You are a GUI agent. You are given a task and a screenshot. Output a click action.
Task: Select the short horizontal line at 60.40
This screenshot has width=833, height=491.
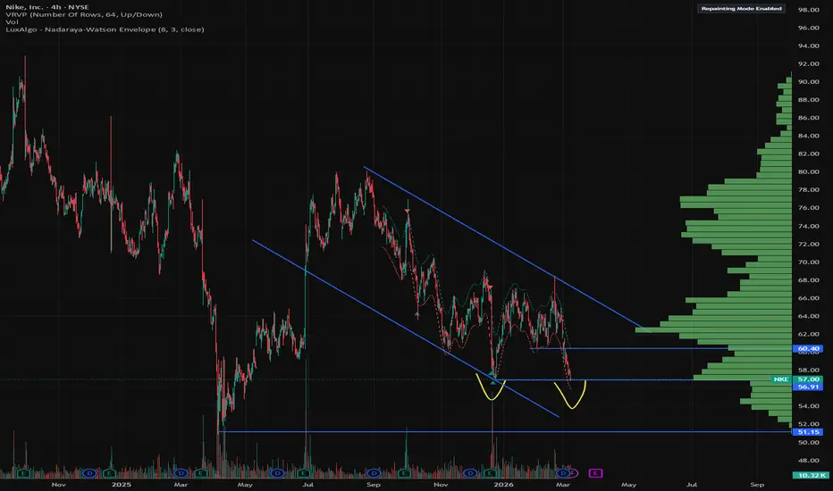(x=629, y=349)
